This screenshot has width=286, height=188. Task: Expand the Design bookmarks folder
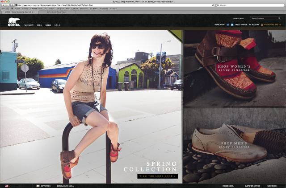60,8
